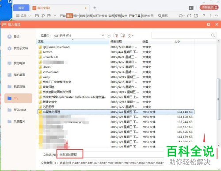Click the print icon in WPS toolbar

tap(49, 16)
